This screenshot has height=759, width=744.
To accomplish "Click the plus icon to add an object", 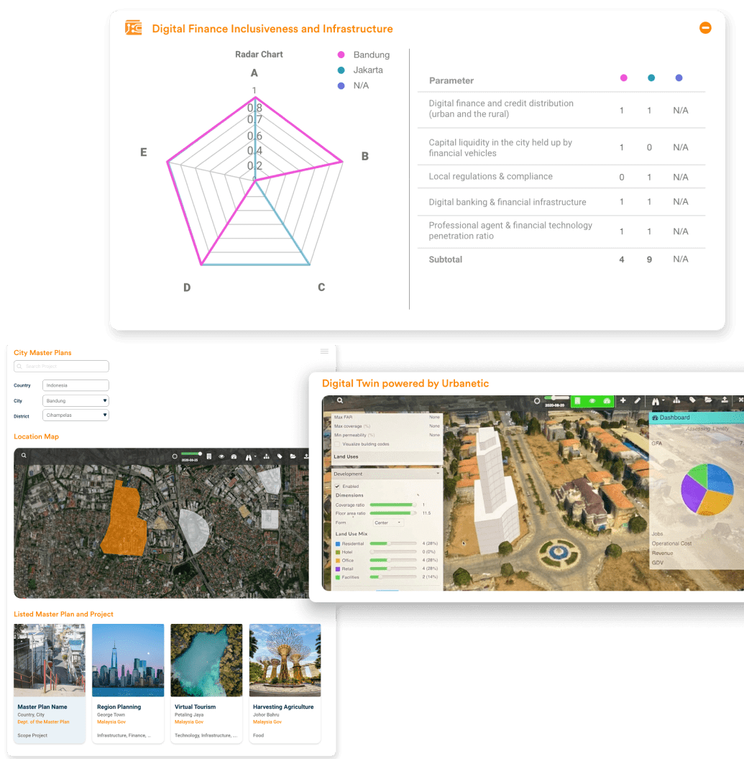I will click(x=624, y=400).
